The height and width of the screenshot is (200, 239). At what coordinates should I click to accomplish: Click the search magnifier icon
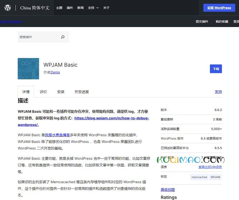[63, 37]
